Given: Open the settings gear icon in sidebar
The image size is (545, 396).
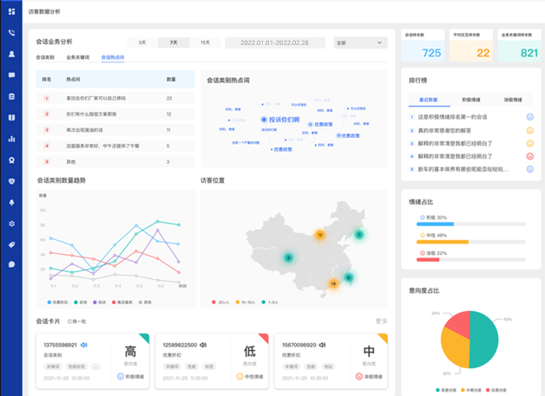Looking at the screenshot, I should [x=12, y=224].
